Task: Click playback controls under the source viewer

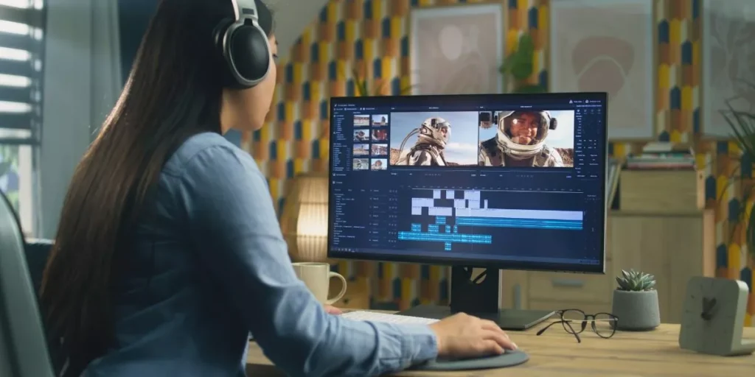Action: click(433, 175)
